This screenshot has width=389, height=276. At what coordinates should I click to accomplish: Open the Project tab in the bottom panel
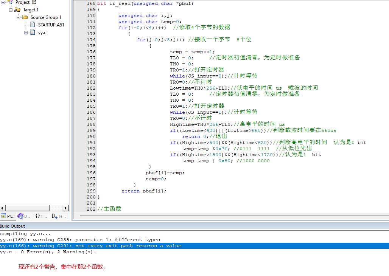pos(8,216)
